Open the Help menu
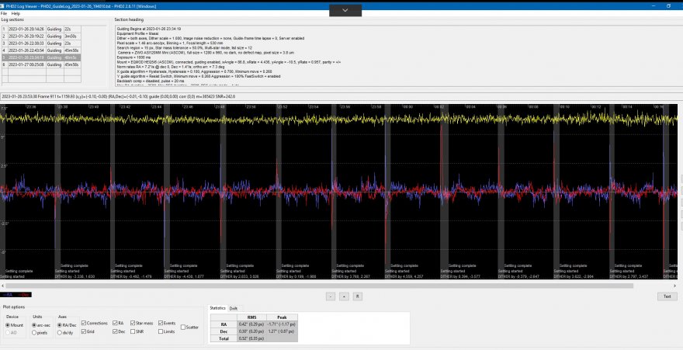Screen dimensions: 683x350 click(16, 13)
